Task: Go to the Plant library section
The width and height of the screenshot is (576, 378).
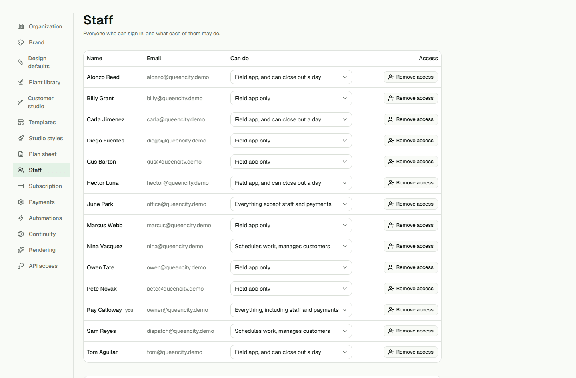Action: point(41,82)
